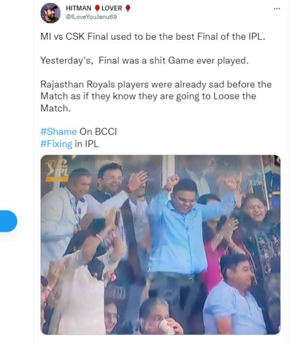
Task: Open the tweet's three-dot more options menu
Action: tap(277, 8)
